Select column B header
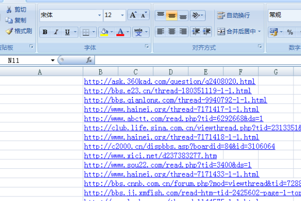The height and width of the screenshot is (201, 301). point(100,72)
